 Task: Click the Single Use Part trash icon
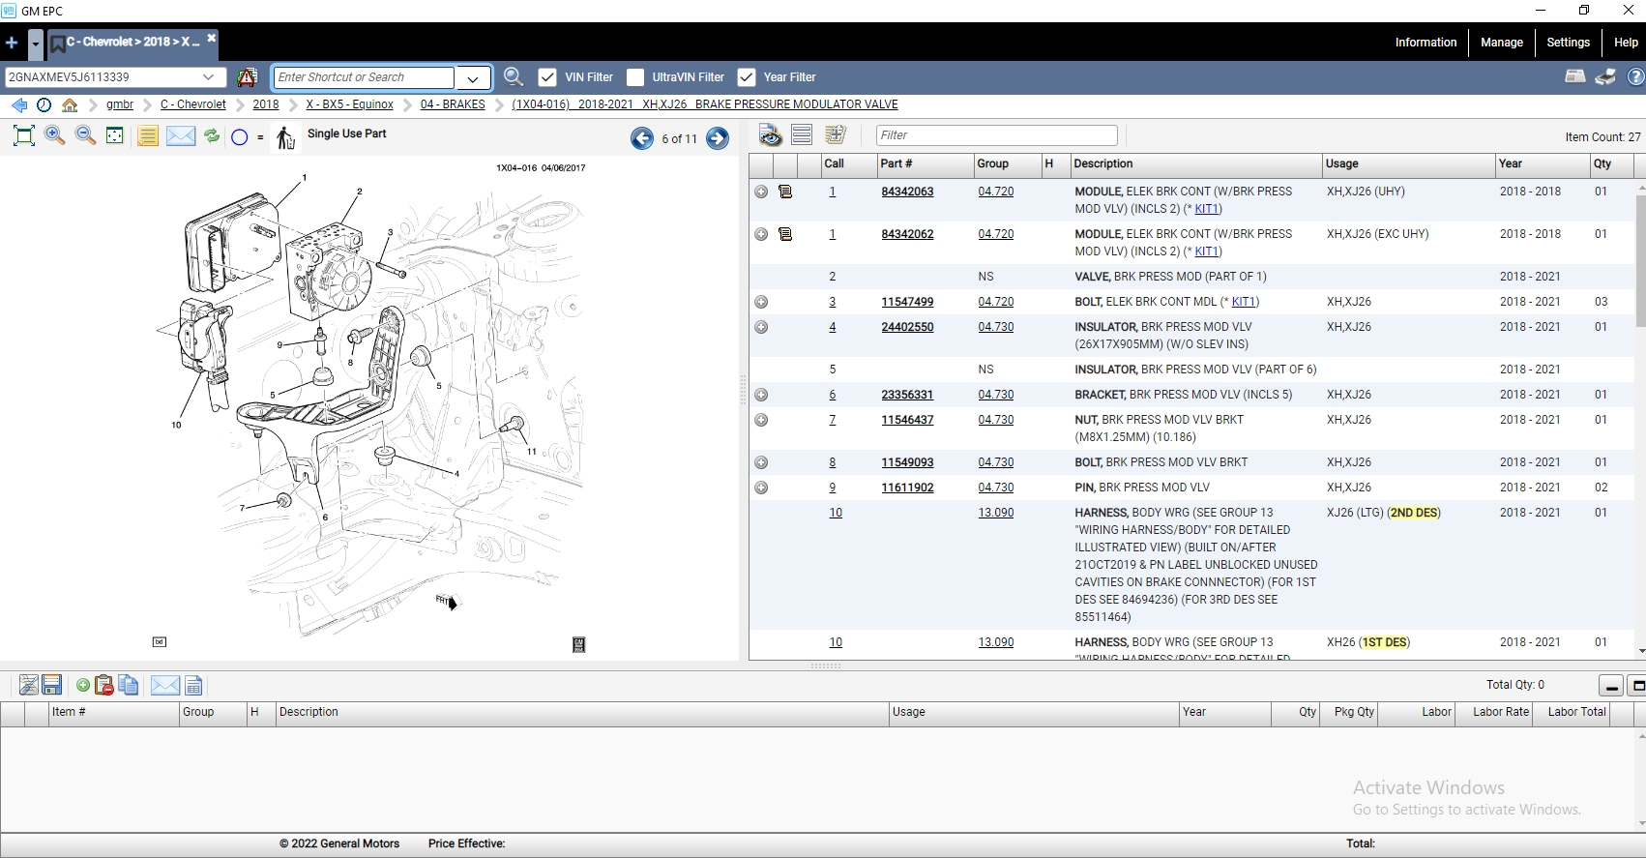tap(285, 138)
